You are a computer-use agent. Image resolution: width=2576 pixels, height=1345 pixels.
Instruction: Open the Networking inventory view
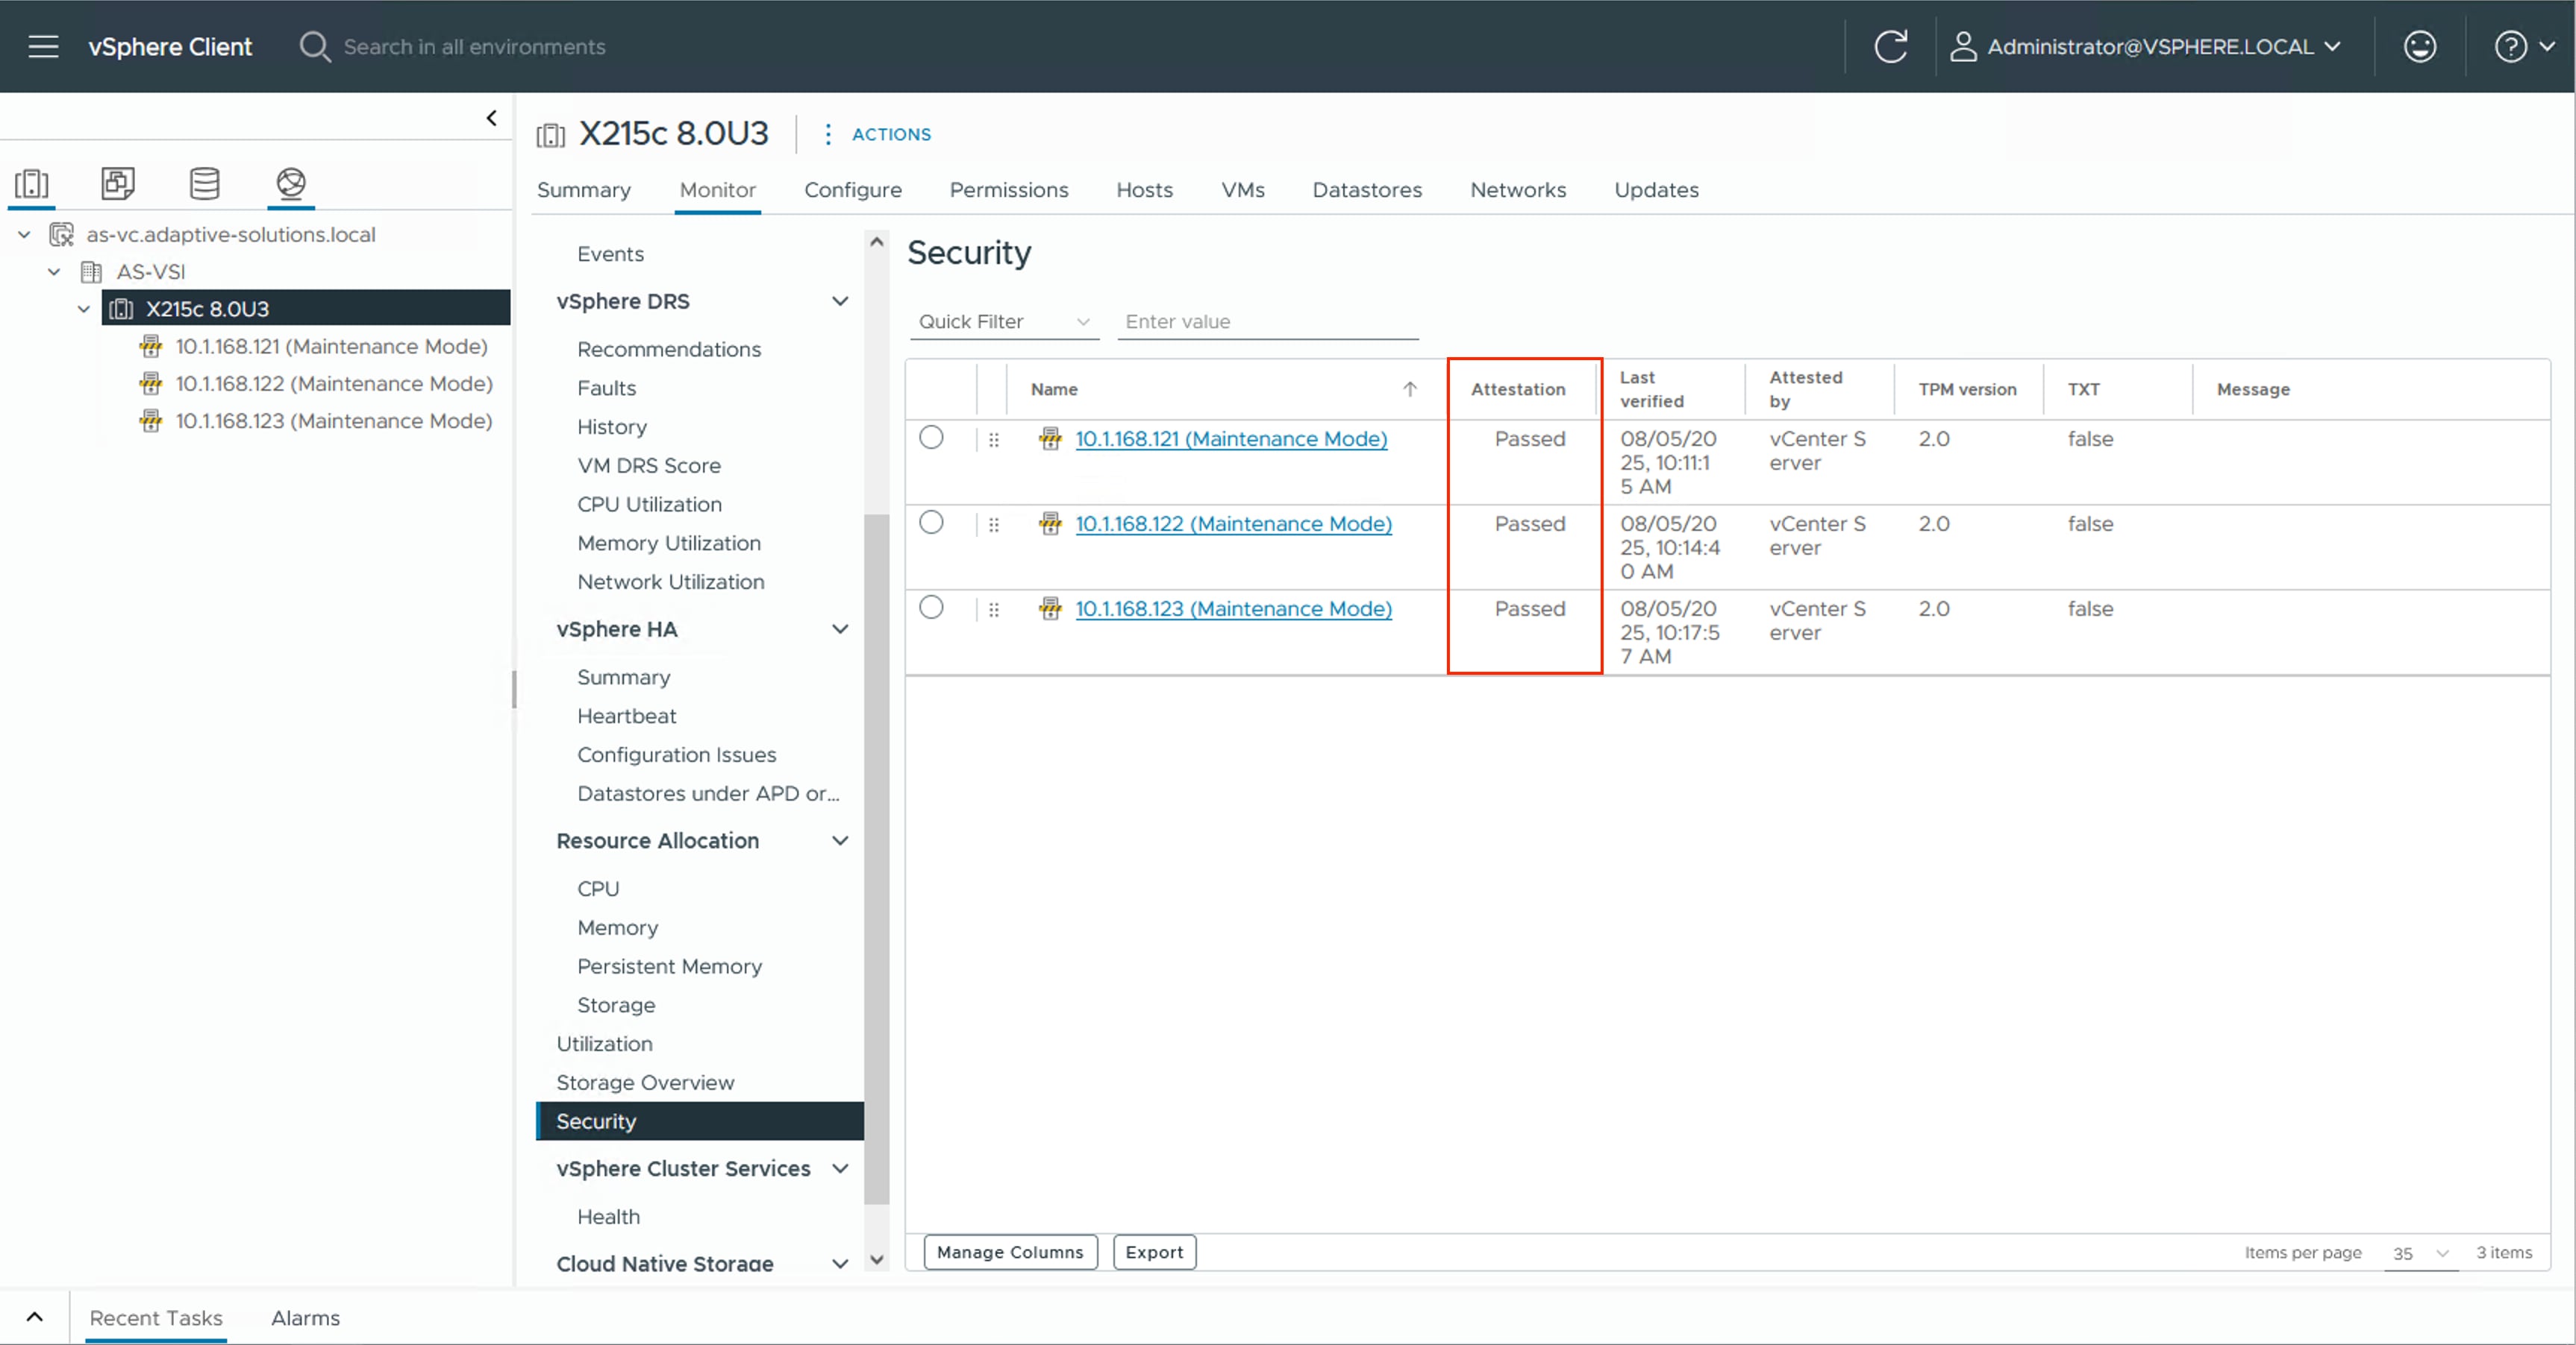tap(290, 184)
